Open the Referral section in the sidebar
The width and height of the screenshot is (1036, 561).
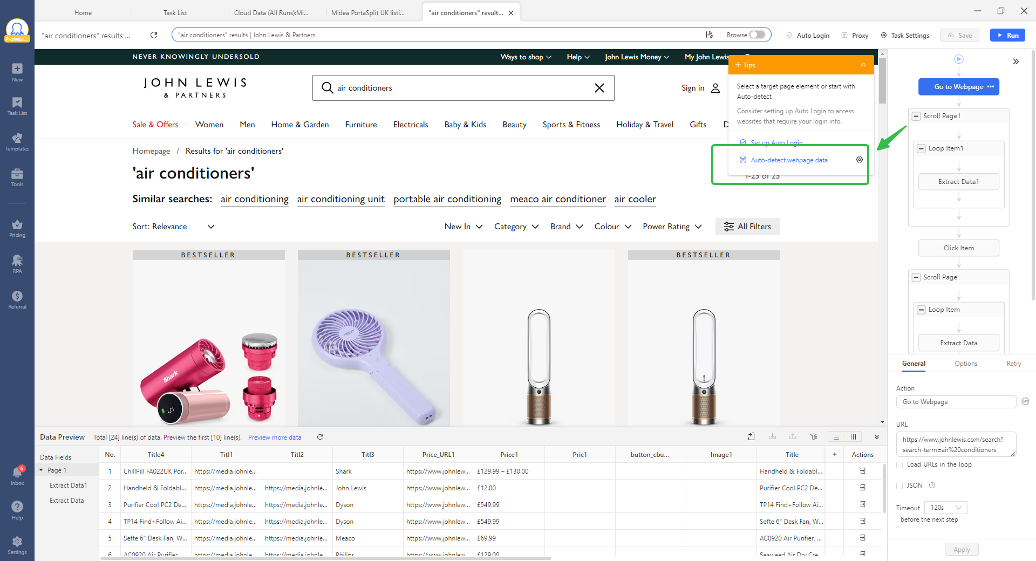pos(17,300)
